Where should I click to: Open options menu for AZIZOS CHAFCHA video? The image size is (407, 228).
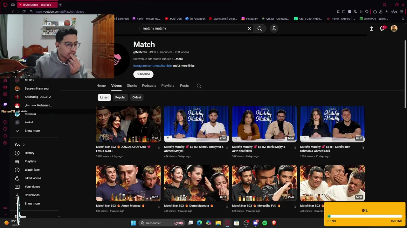(x=159, y=147)
